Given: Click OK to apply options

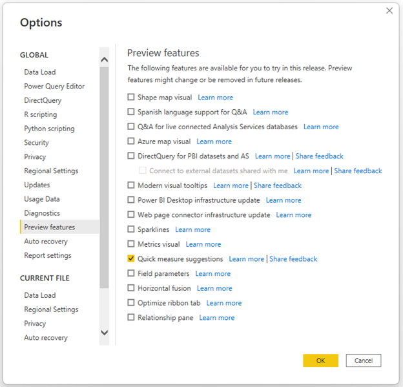Looking at the screenshot, I should (320, 361).
